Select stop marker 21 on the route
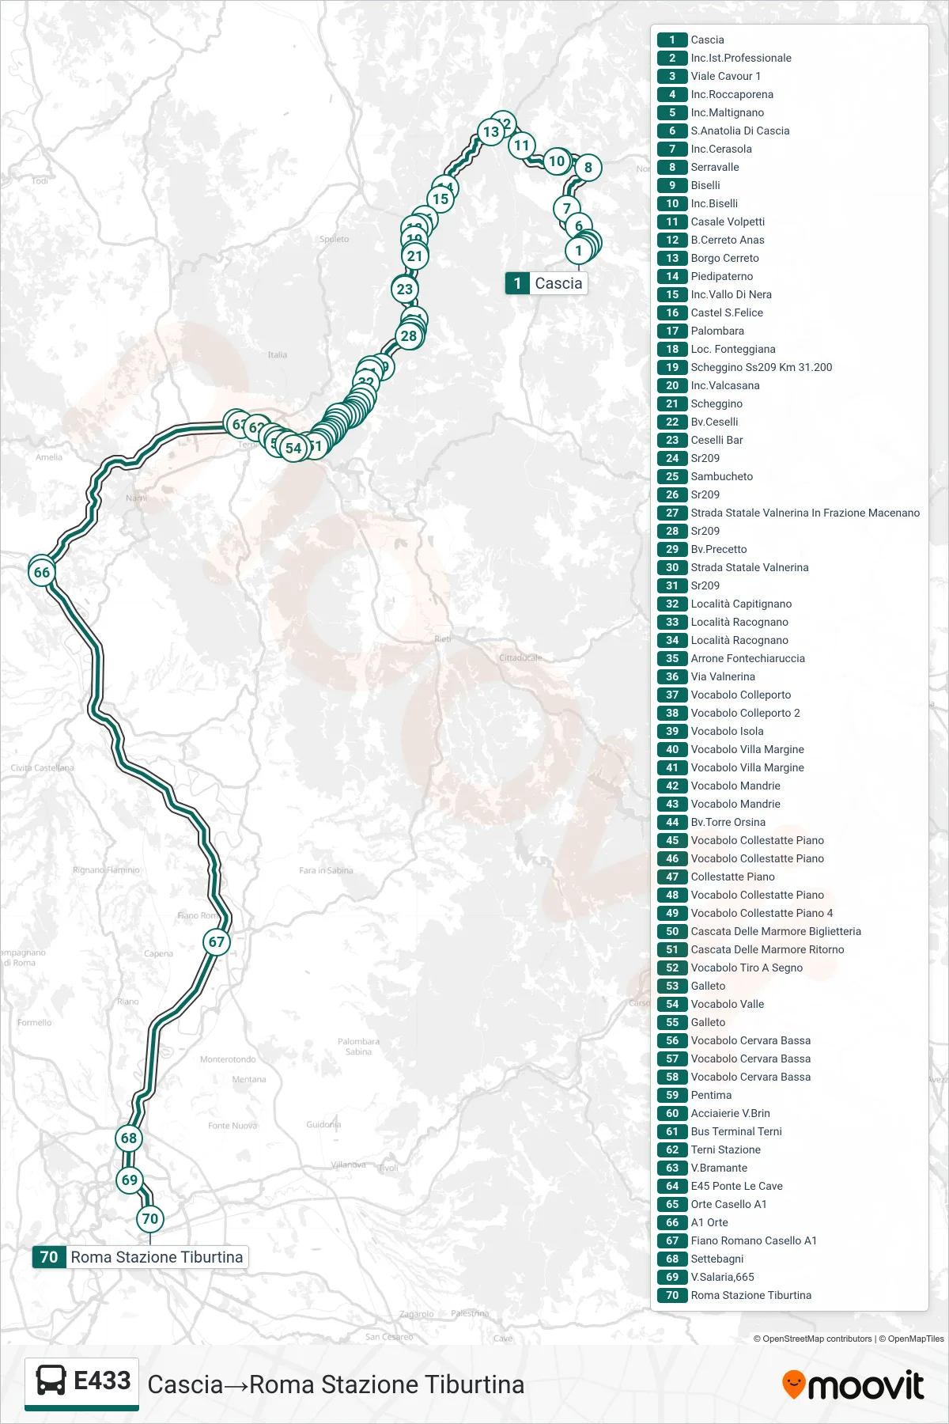The width and height of the screenshot is (949, 1424). pyautogui.click(x=414, y=256)
